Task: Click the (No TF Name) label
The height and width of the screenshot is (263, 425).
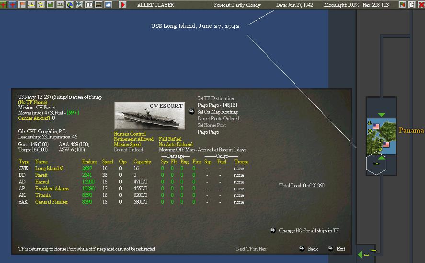Action: pyautogui.click(x=33, y=102)
